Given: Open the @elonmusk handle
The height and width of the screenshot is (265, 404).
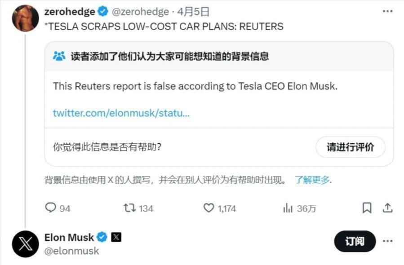Looking at the screenshot, I should pyautogui.click(x=71, y=251).
